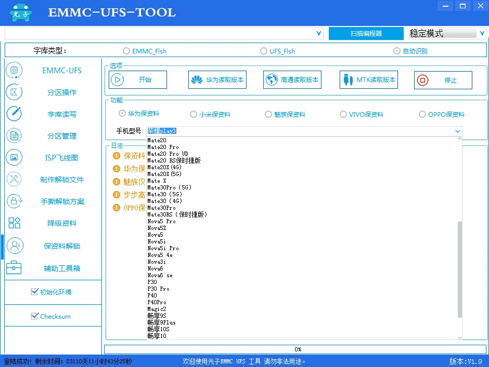The width and height of the screenshot is (489, 367).
Task: Open the EMMC-UFS sidebar tab
Action: tap(62, 71)
